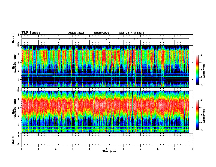Click the ch.3 voltage waveform trace

(x=105, y=140)
